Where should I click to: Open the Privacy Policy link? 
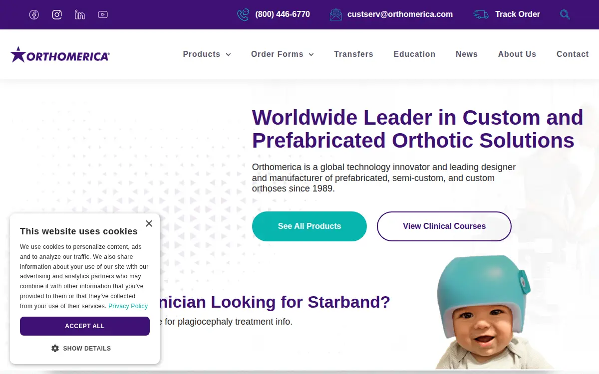[x=128, y=306]
